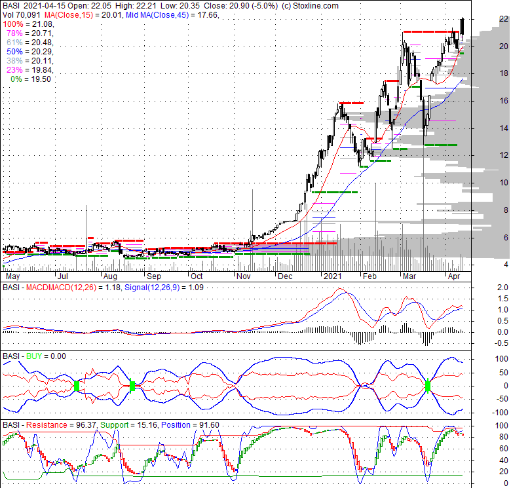Click the '38% = 20.11' level label
511x488 pixels.
(30, 61)
